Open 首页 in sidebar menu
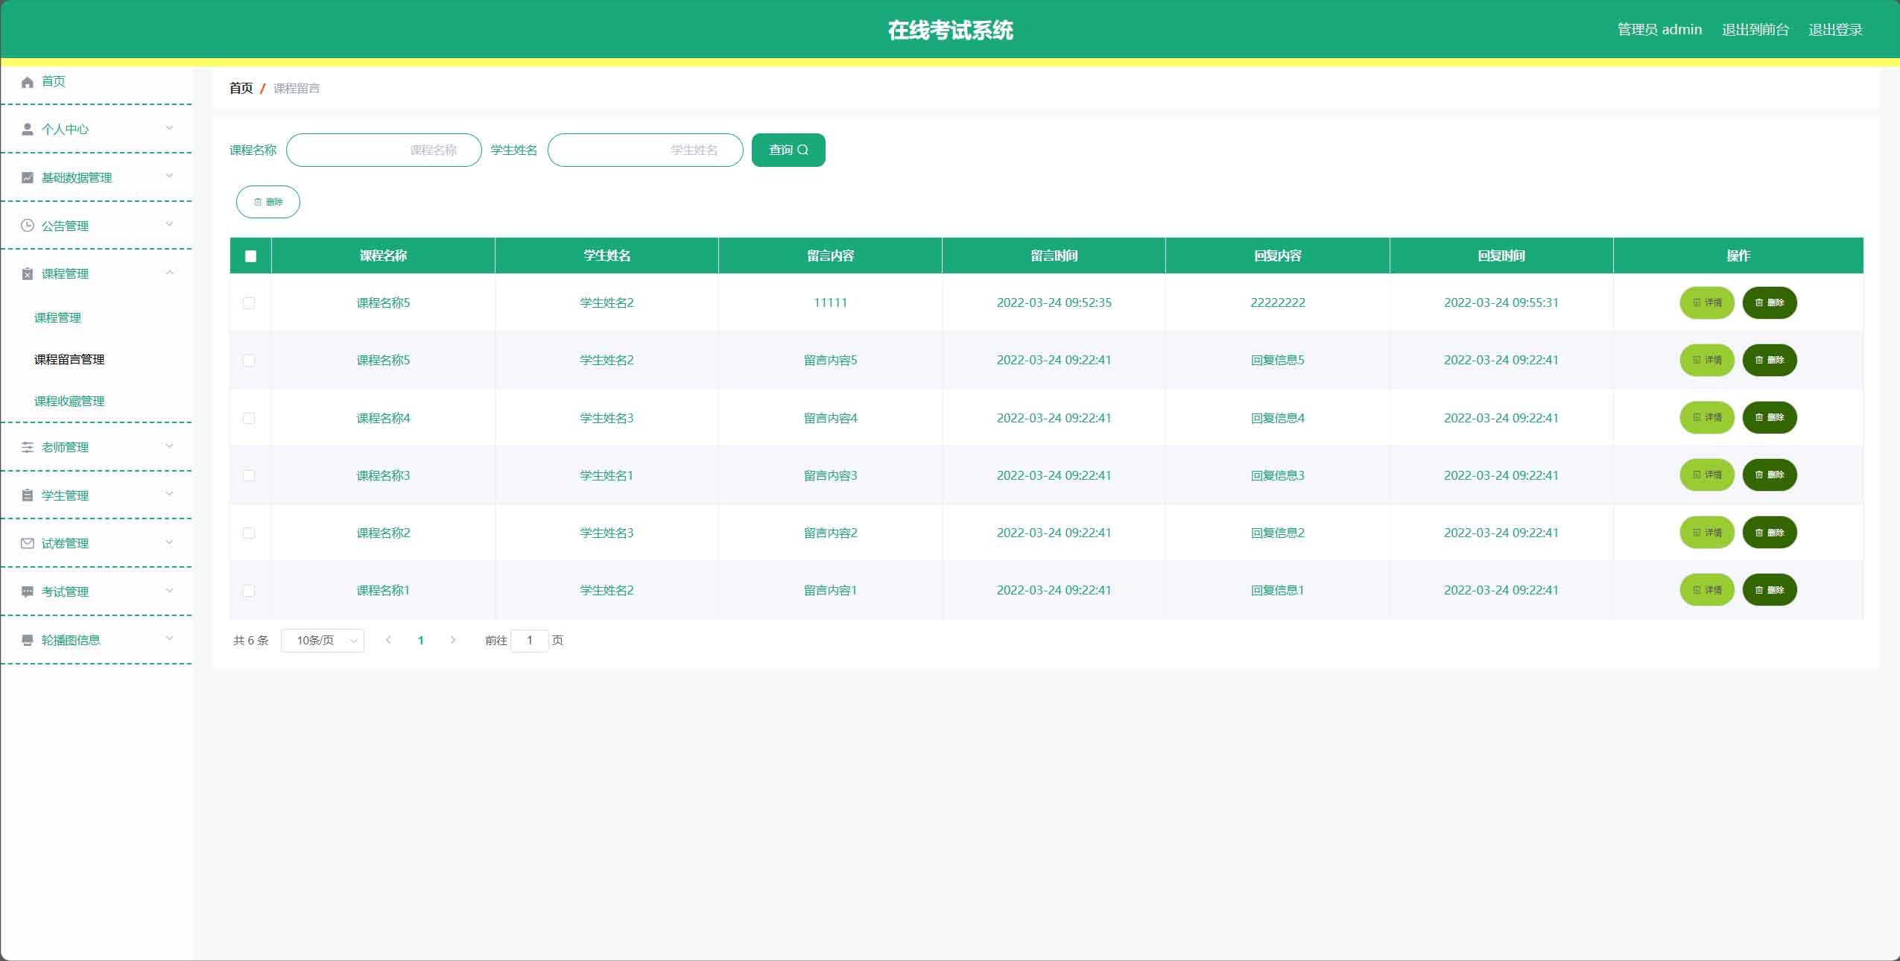Screen dimensions: 1900x961 (x=54, y=82)
